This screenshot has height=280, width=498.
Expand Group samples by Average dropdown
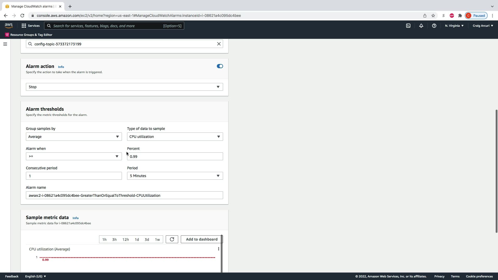74,137
